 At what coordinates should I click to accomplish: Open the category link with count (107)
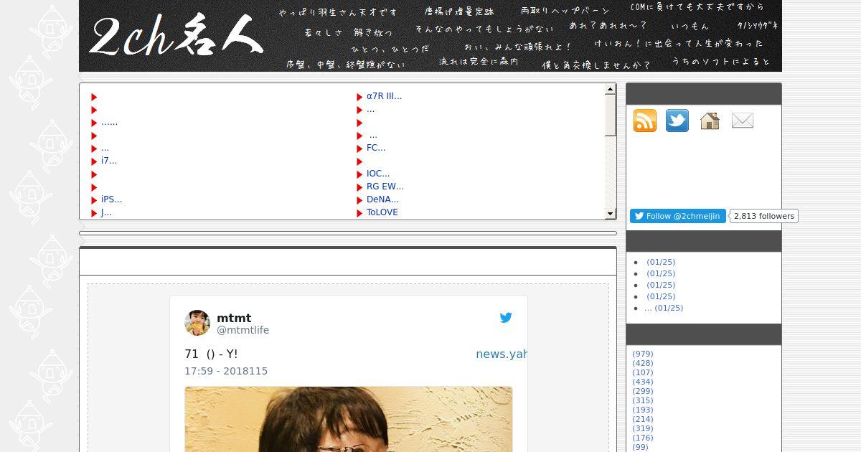click(x=643, y=372)
